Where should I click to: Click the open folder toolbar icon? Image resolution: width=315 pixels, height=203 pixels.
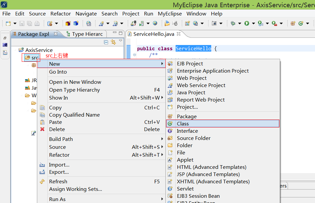pyautogui.click(x=167, y=23)
